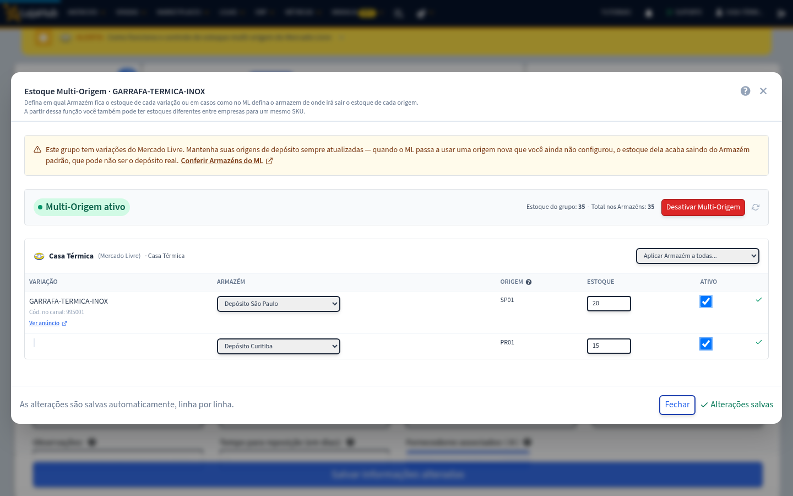Open the 'Conferir Armazéns do ML' link

point(227,161)
